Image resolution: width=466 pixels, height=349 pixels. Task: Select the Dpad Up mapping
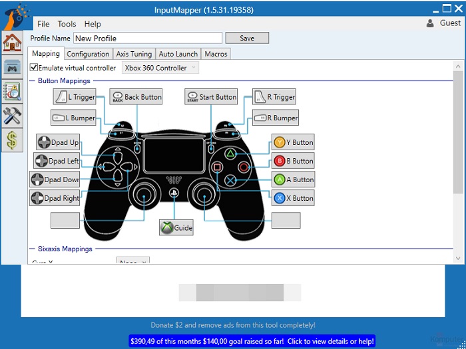[x=58, y=142]
